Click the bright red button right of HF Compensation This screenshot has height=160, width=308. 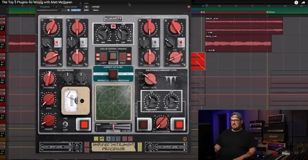point(179,125)
